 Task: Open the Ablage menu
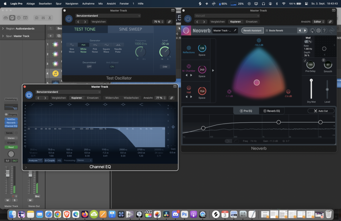[x=30, y=4]
